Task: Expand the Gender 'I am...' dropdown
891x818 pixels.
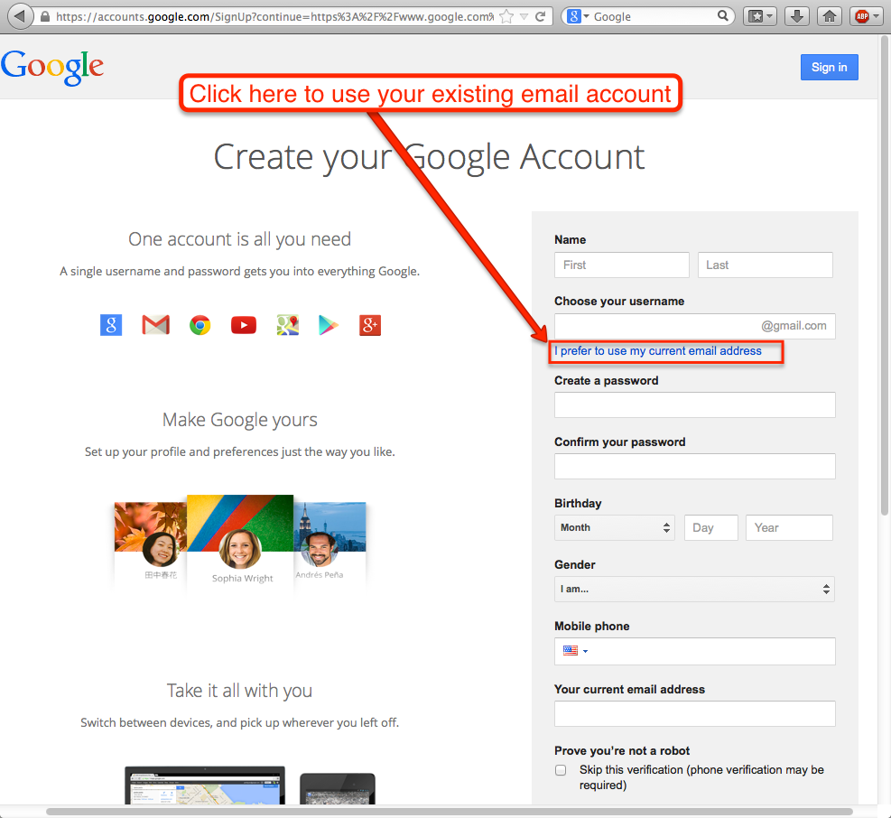Action: click(x=693, y=589)
